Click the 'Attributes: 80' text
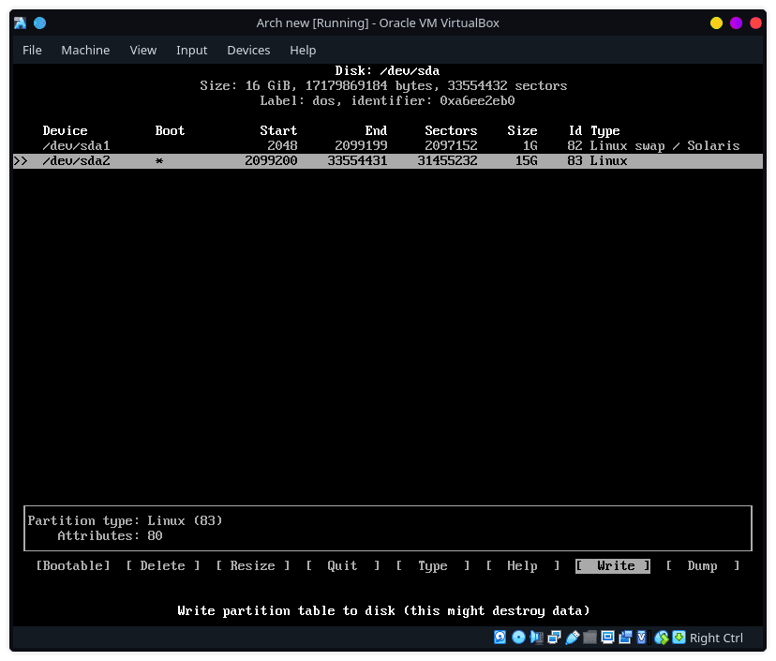Screen dimensions: 776x661 [x=110, y=535]
